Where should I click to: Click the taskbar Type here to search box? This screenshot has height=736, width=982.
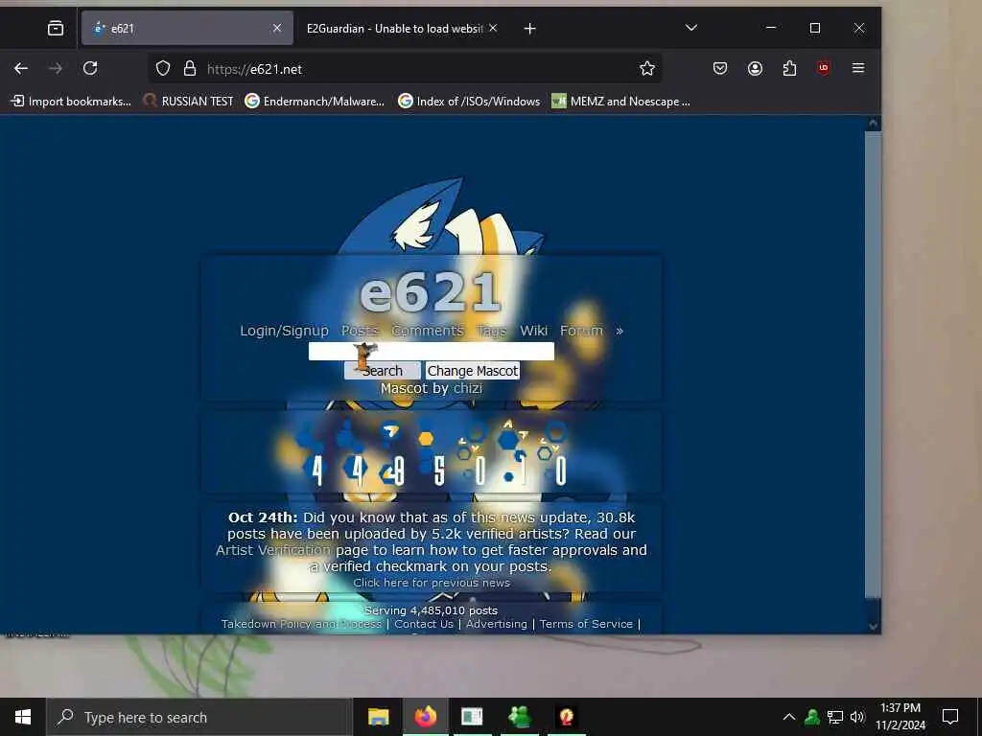pos(199,717)
